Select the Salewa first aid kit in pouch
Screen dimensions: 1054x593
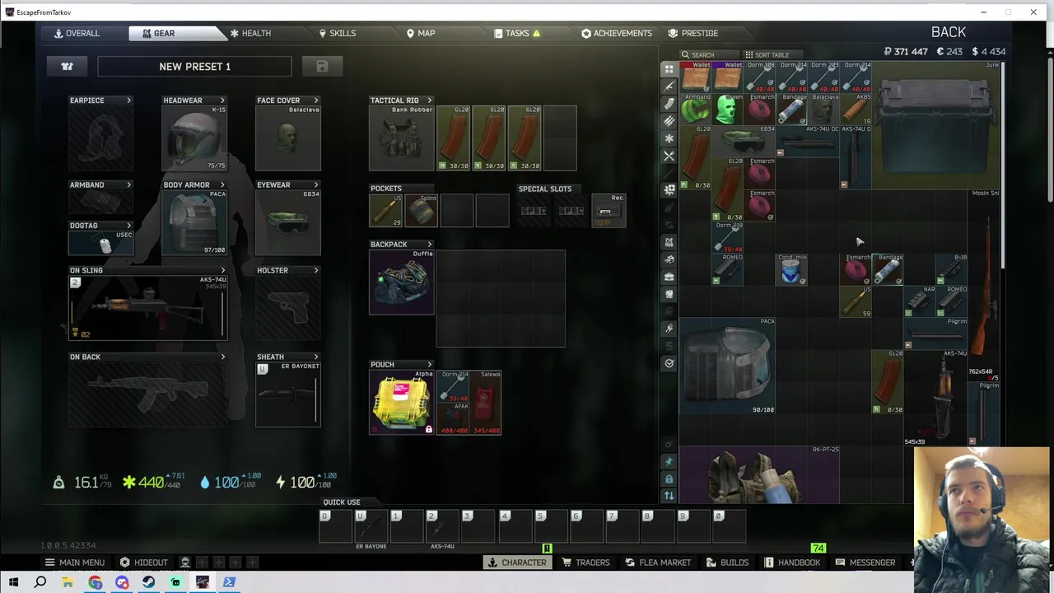(486, 403)
